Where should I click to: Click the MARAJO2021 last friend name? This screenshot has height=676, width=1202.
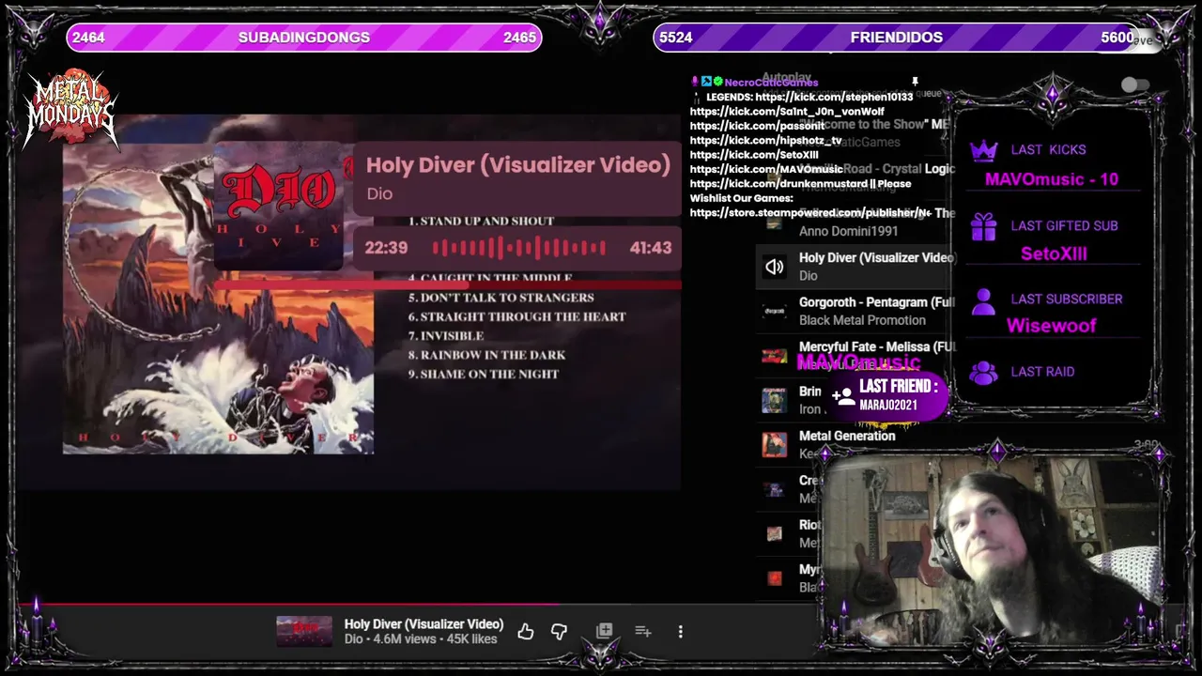(887, 405)
